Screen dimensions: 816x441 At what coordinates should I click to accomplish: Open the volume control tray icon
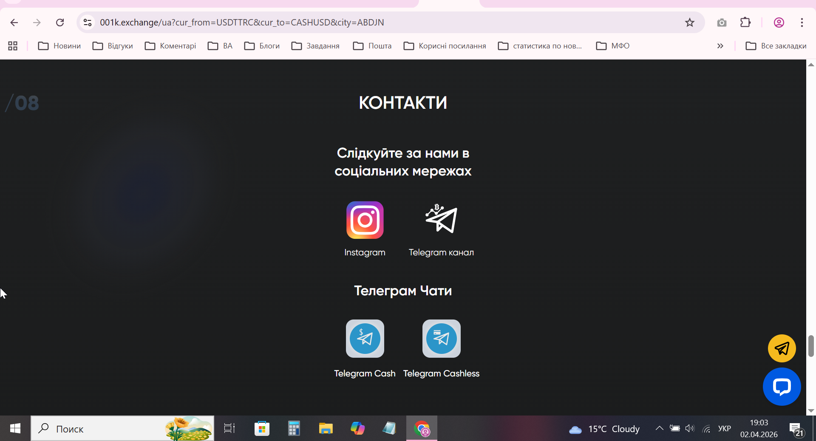click(690, 428)
